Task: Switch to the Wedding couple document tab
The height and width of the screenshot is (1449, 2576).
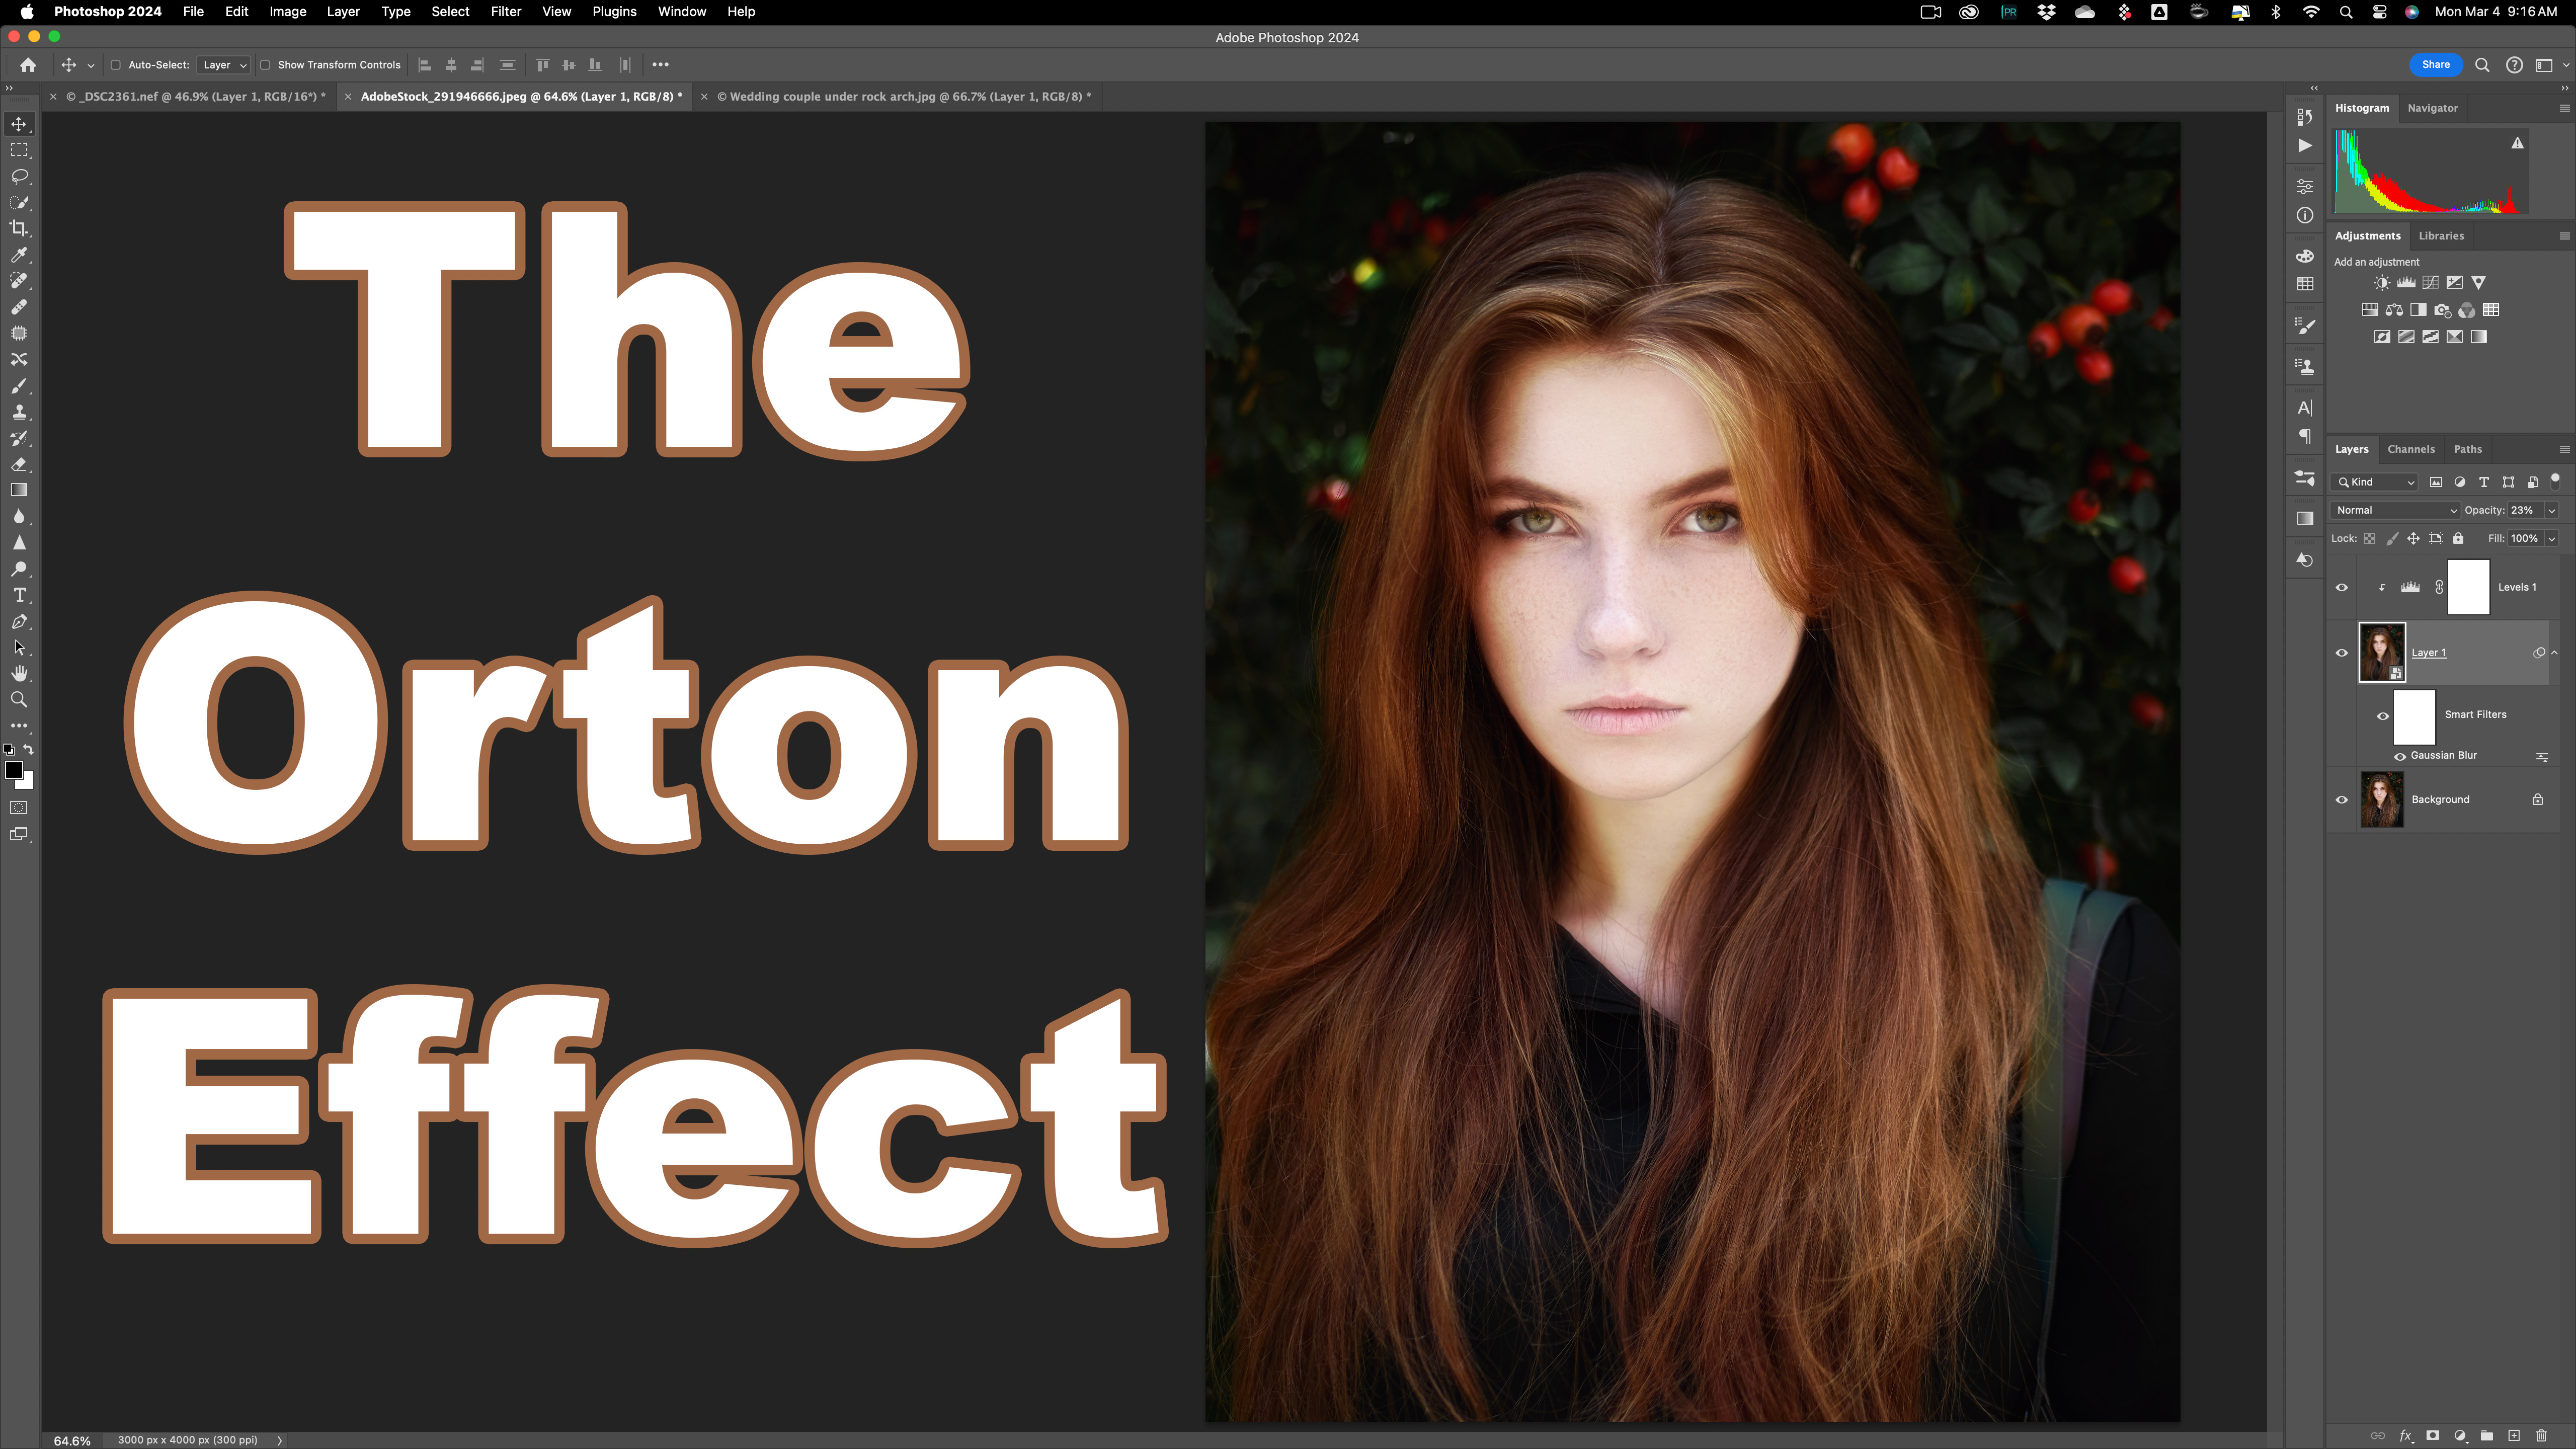Action: 903,97
